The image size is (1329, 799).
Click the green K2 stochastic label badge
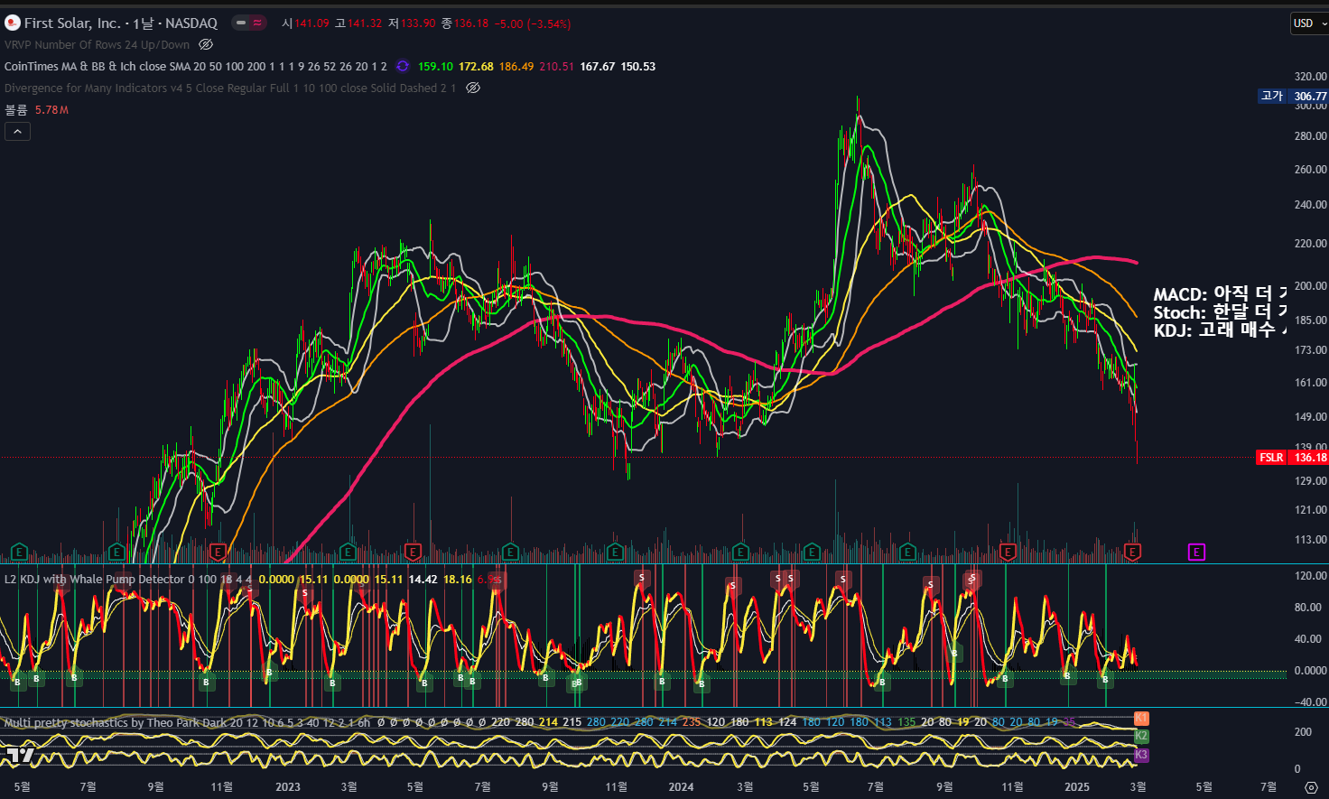pyautogui.click(x=1141, y=737)
